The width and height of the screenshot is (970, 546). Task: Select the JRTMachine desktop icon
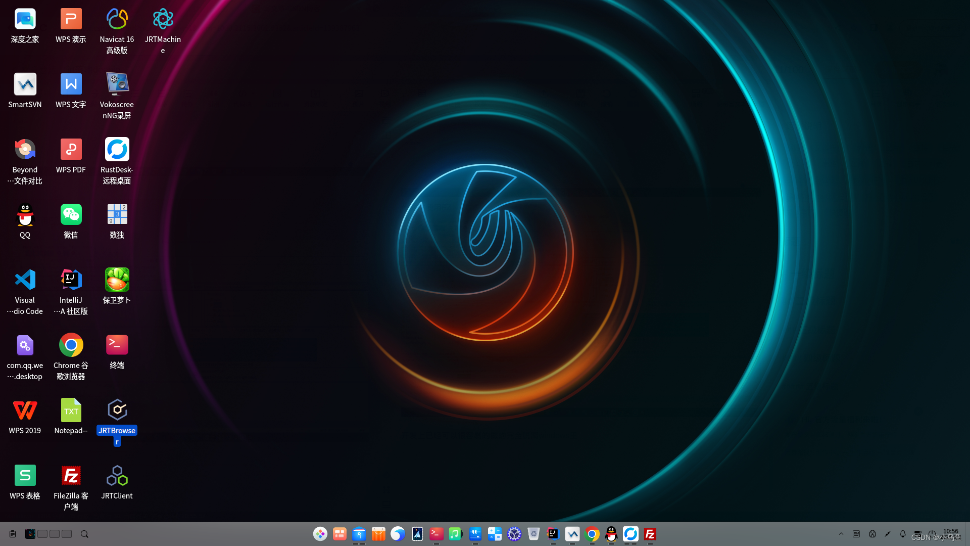(x=163, y=31)
